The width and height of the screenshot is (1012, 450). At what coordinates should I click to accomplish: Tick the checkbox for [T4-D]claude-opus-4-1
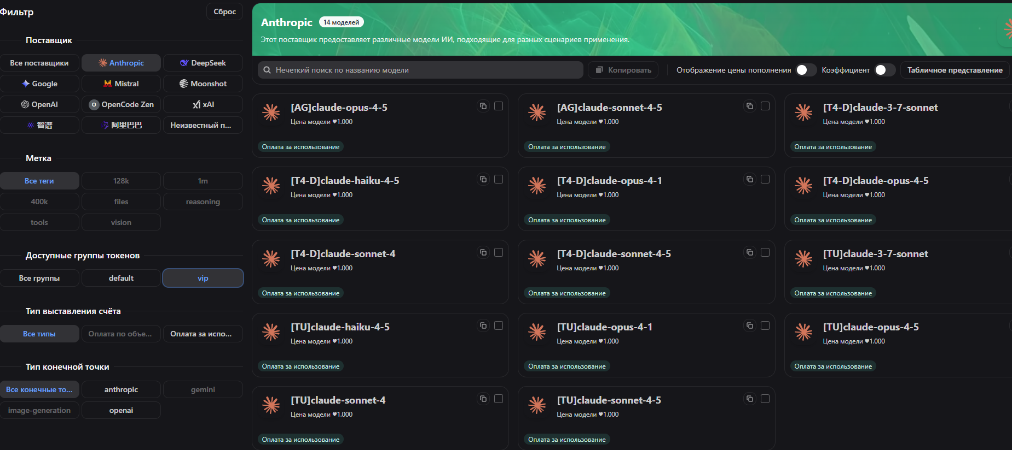765,179
